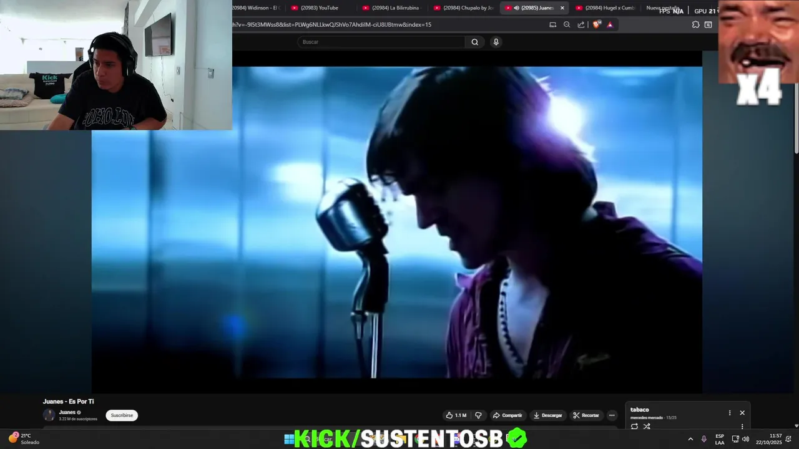Open tabaco playlist options three-dot menu
Screen dimensions: 799x449
[729, 413]
